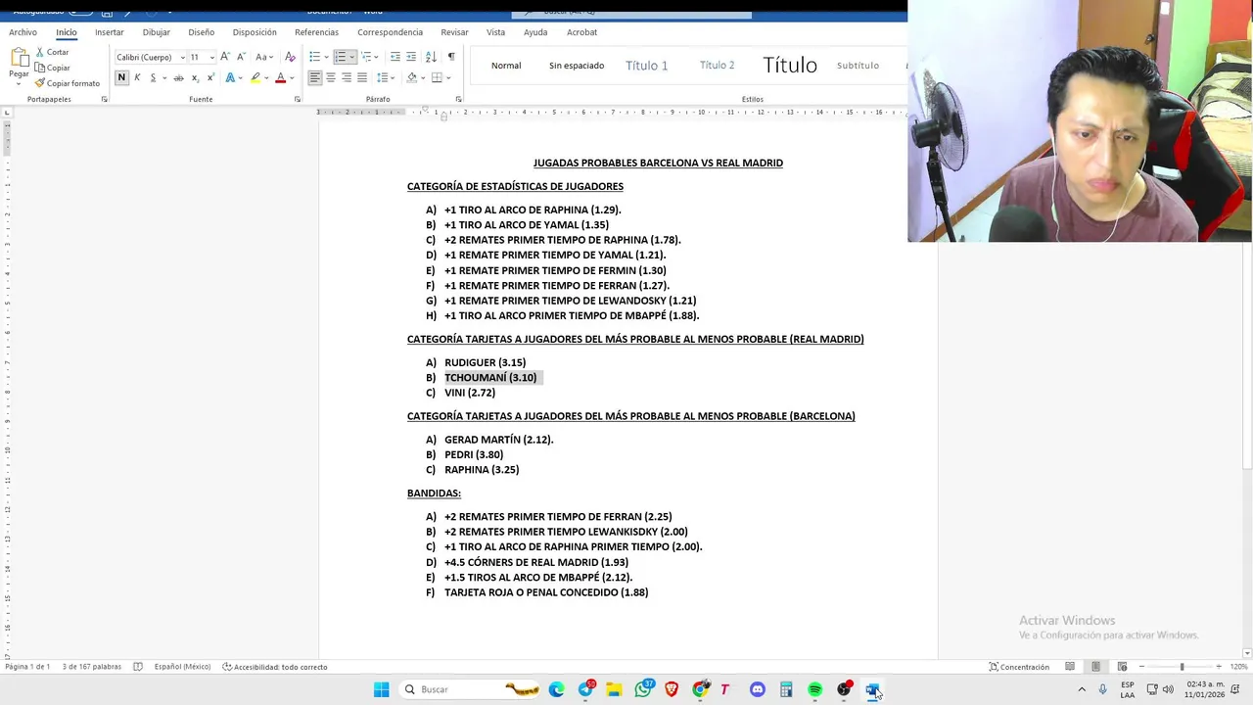Toggle superscript formatting
The width and height of the screenshot is (1253, 705).
coord(209,77)
